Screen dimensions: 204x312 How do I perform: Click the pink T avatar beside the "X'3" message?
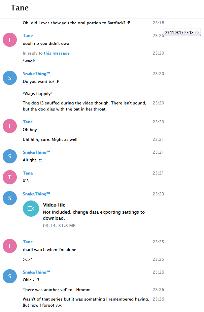(x=10, y=177)
